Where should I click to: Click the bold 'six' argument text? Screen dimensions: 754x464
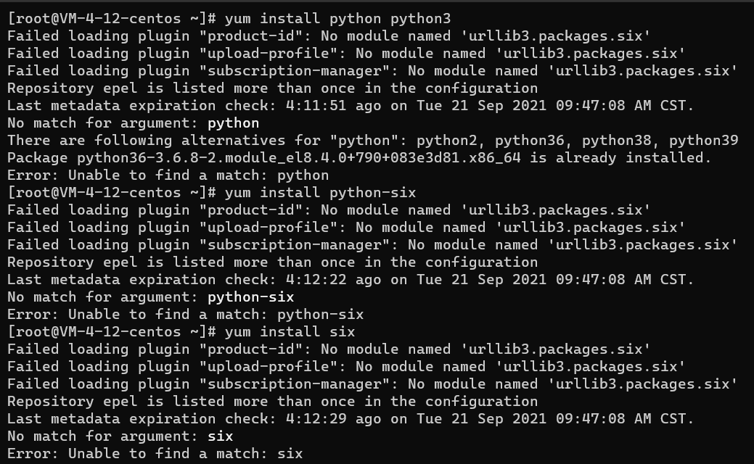tap(220, 436)
